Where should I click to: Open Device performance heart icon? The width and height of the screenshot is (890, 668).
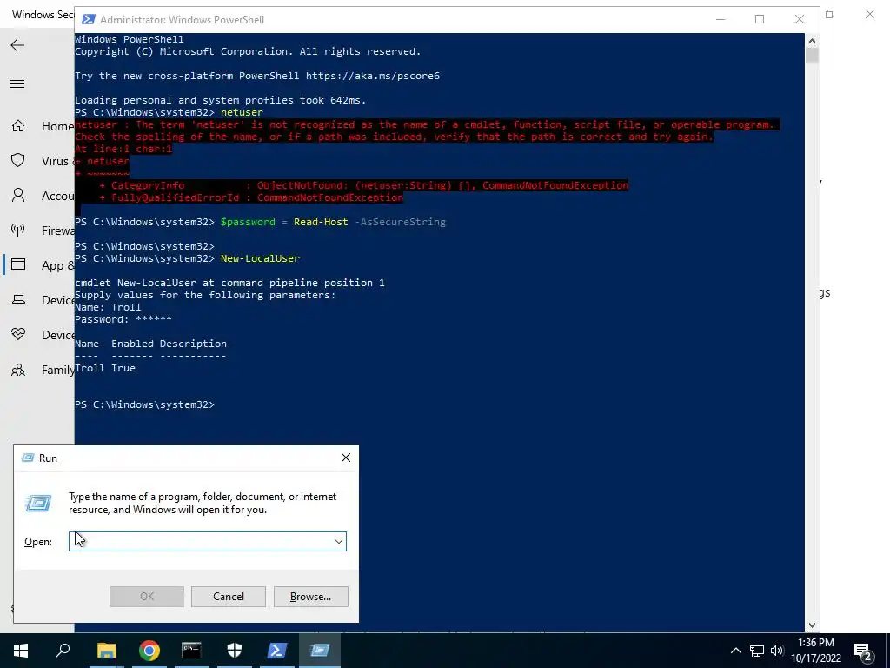click(x=18, y=335)
